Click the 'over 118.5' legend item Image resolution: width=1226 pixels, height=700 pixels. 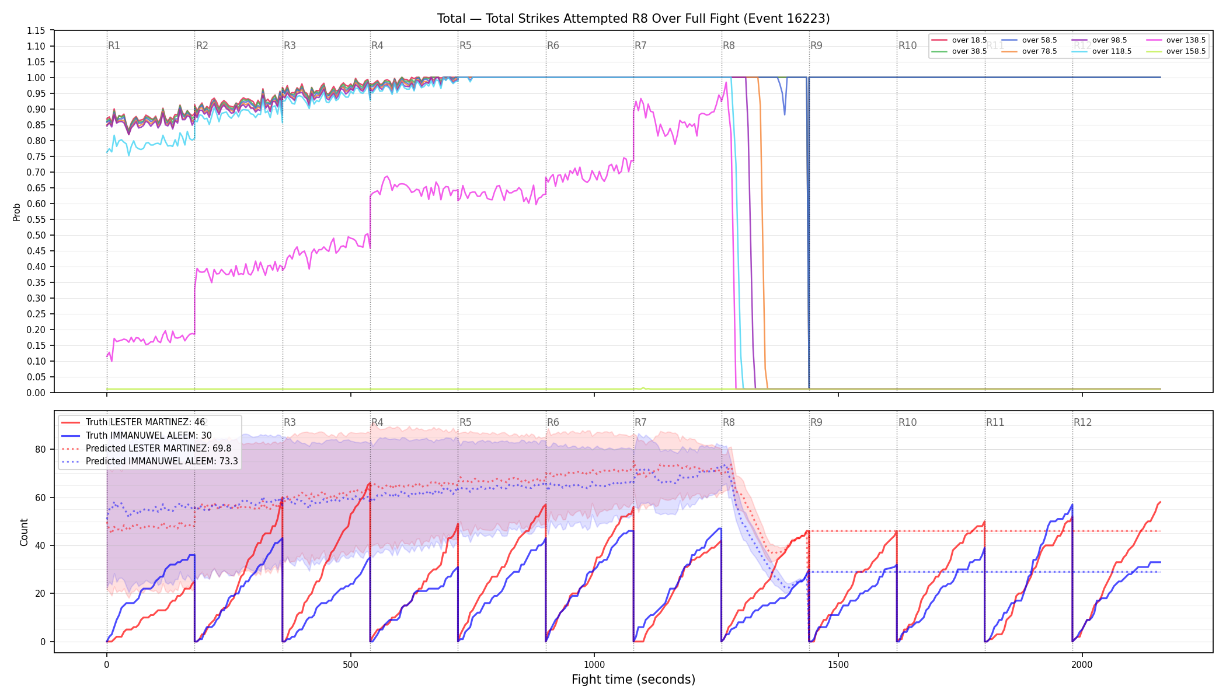pos(1102,51)
